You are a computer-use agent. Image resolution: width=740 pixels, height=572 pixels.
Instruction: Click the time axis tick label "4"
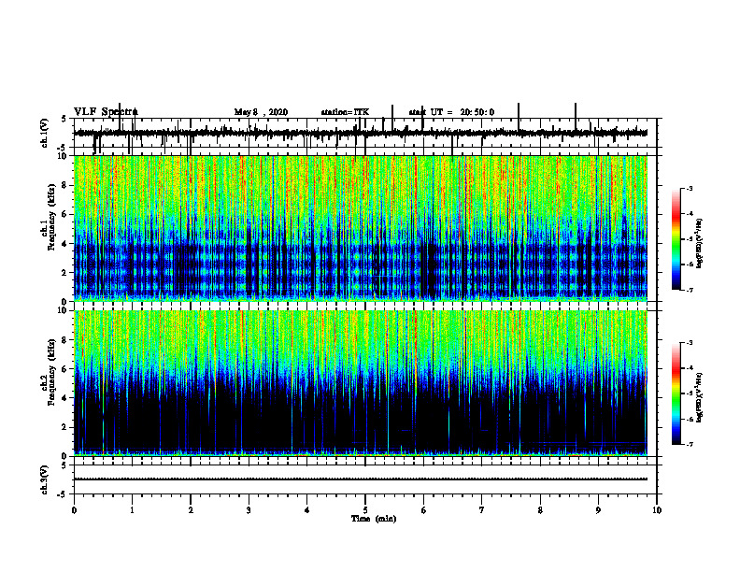click(x=307, y=510)
